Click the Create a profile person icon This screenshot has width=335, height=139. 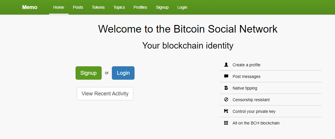tap(226, 65)
